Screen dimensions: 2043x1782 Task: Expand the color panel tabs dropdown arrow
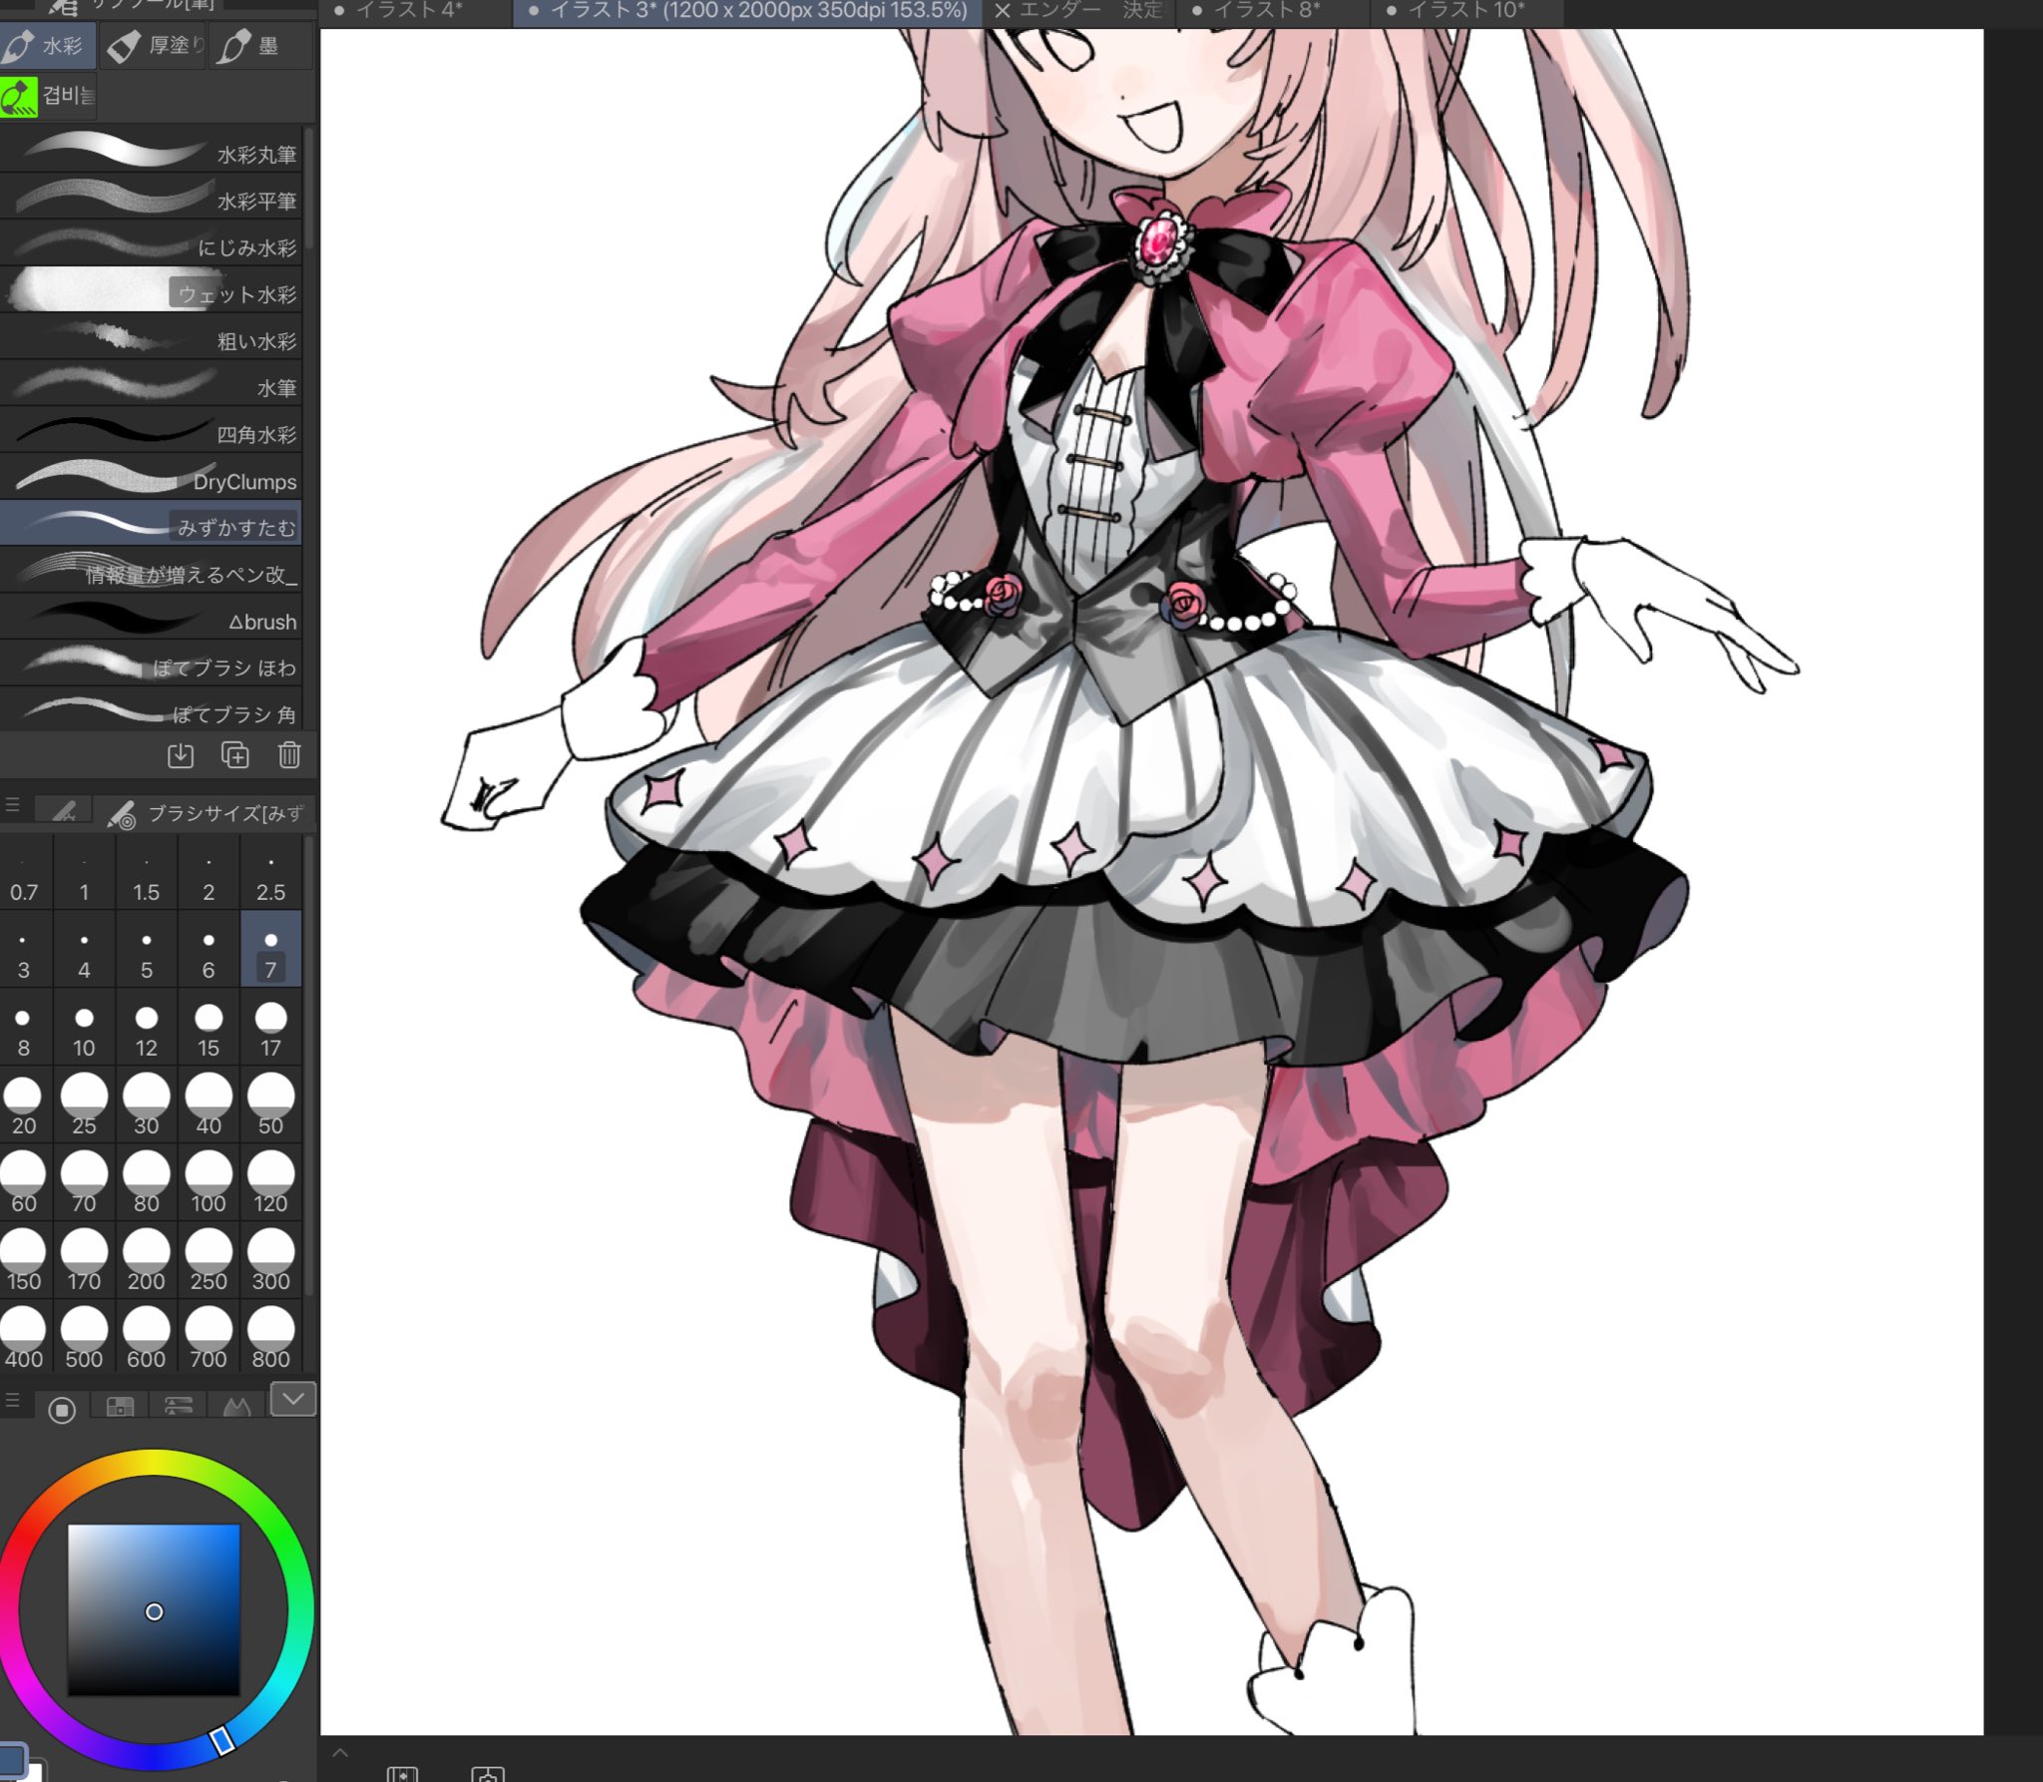pos(293,1399)
